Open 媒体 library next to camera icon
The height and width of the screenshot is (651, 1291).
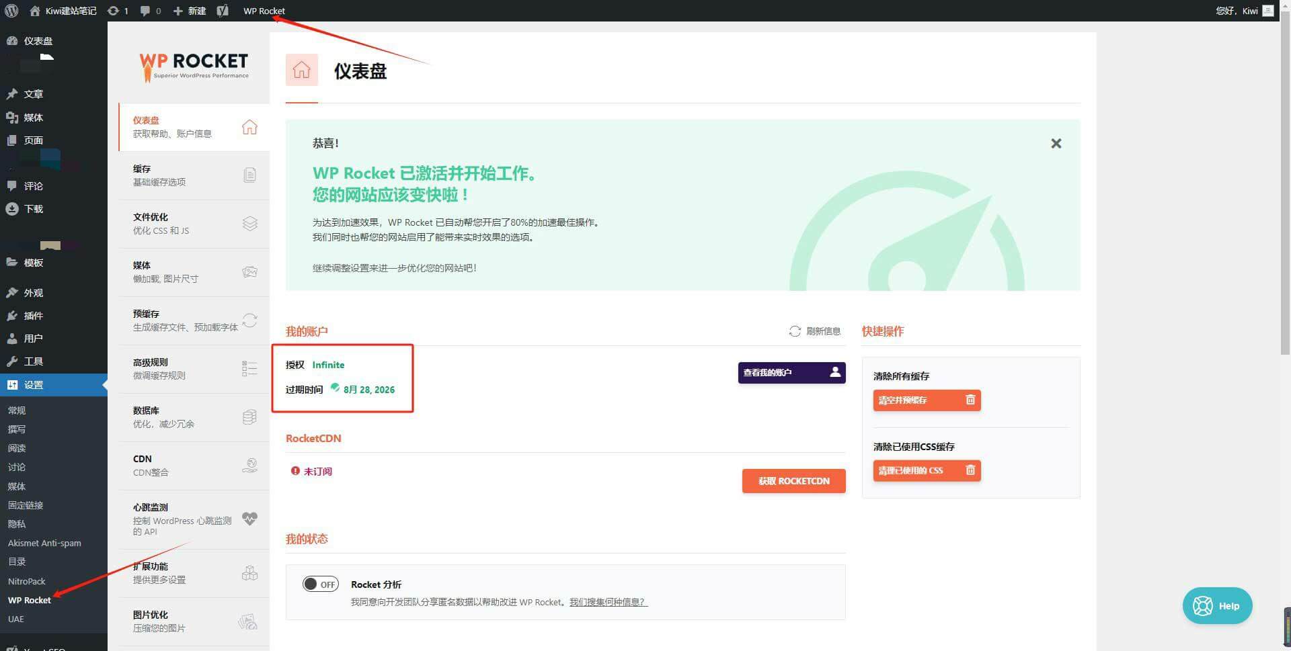(x=54, y=117)
